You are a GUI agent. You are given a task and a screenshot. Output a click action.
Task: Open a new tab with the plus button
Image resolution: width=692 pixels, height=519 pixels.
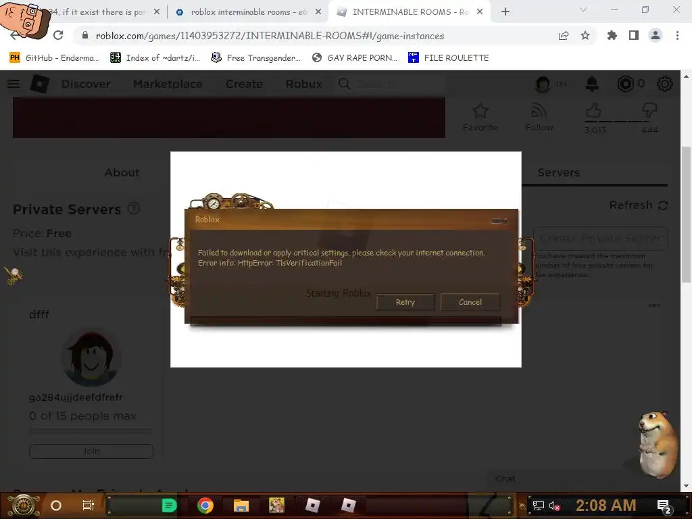coord(505,12)
